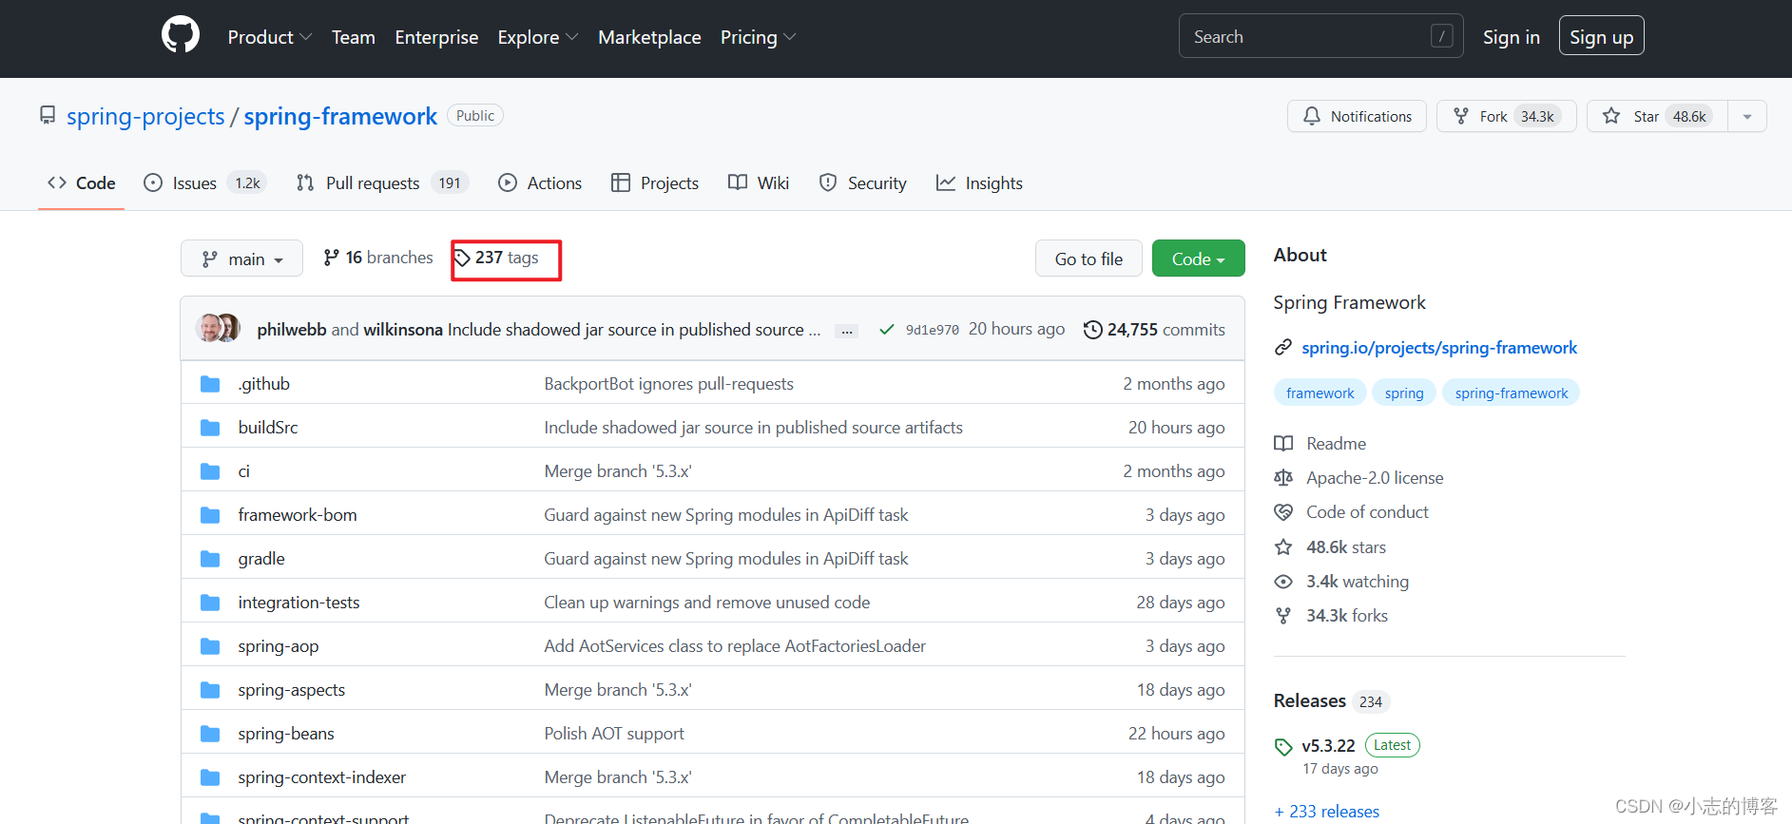Open the green Code dropdown button
Screen dimensions: 1792x824
pos(1198,259)
